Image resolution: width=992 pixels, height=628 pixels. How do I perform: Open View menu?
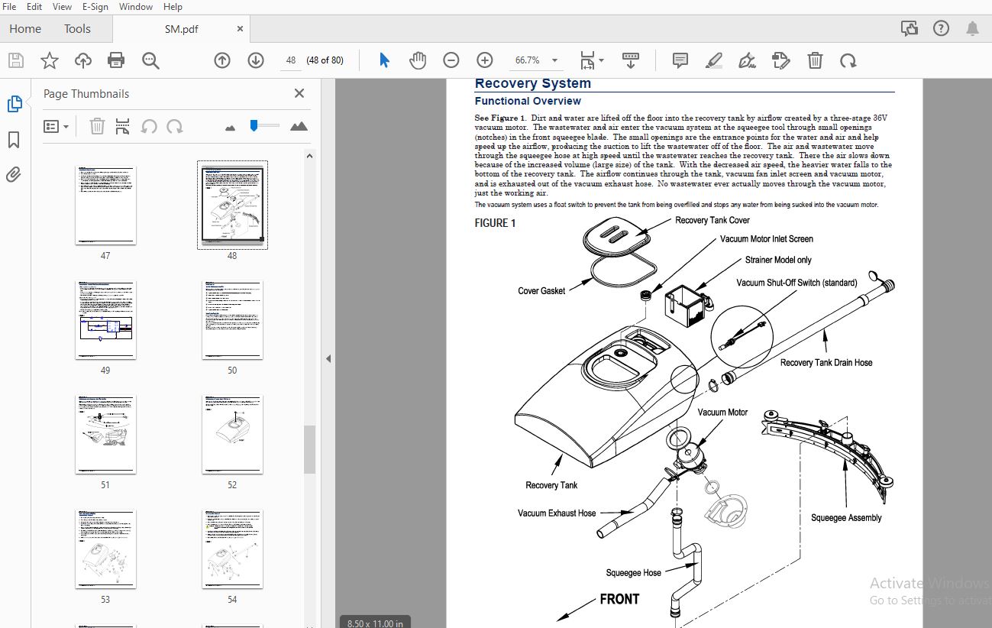62,7
